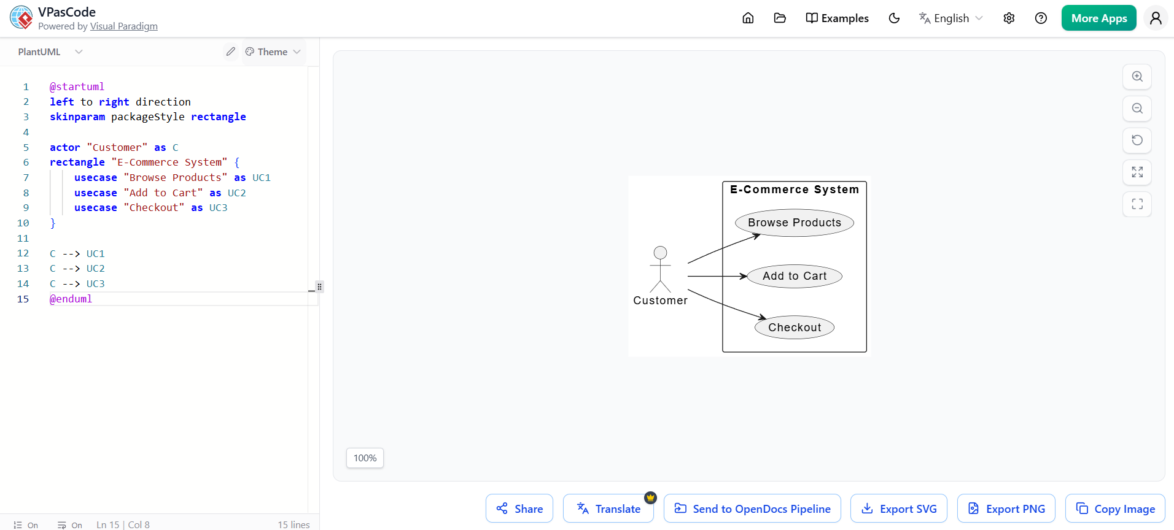The image size is (1174, 530).
Task: Export the diagram as PNG
Action: [x=1006, y=509]
